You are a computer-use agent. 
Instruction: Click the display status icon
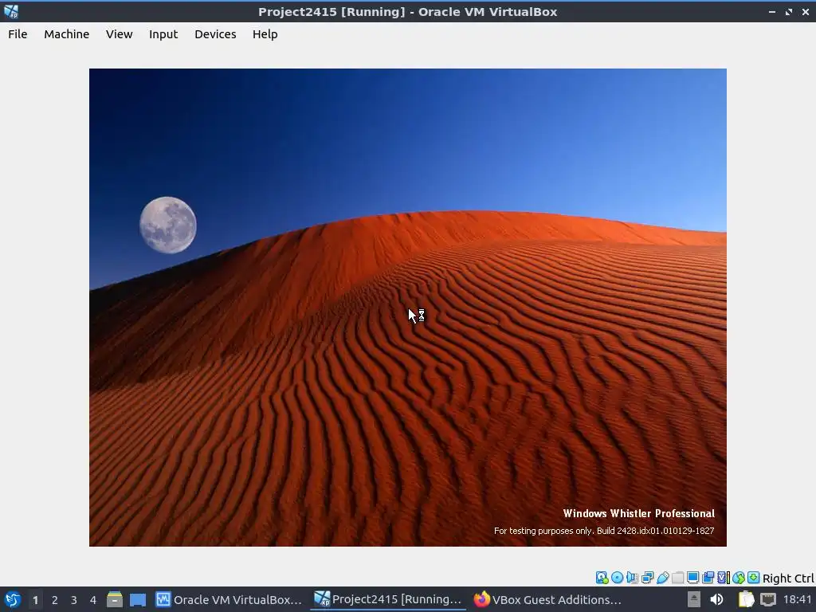point(692,578)
